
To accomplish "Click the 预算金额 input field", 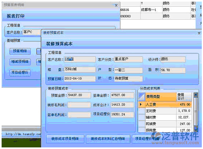I will coord(79,95).
